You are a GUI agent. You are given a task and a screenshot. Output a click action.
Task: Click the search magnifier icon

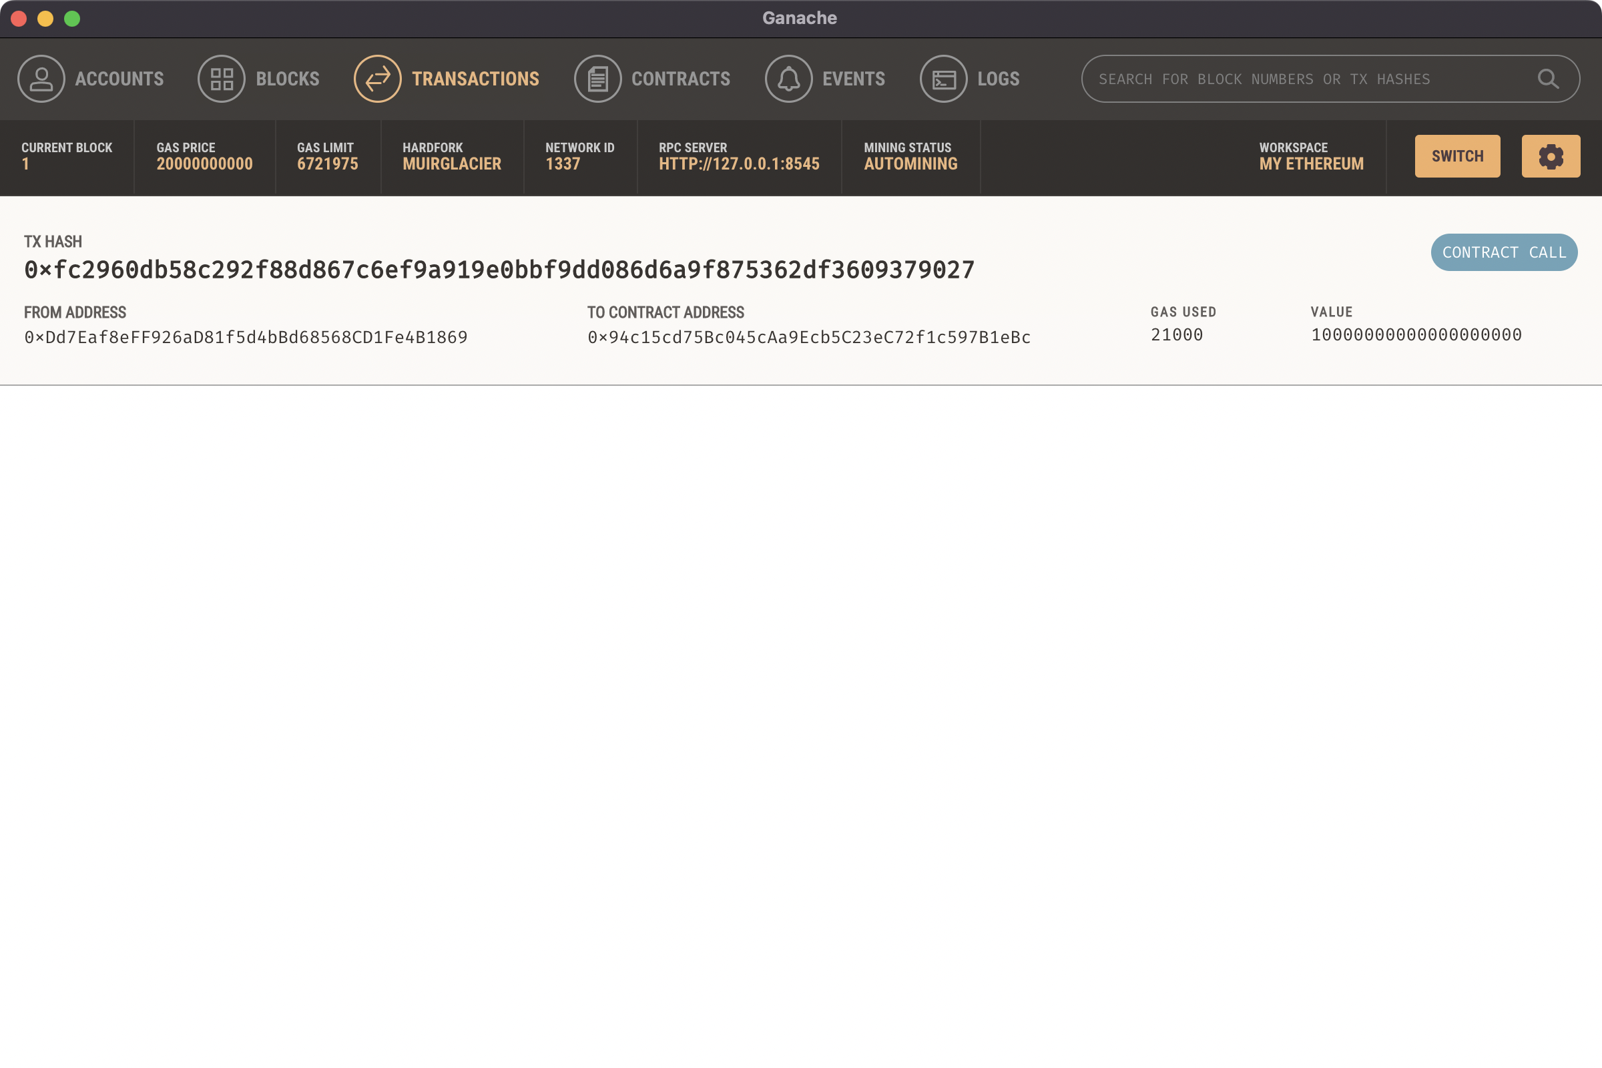1548,79
